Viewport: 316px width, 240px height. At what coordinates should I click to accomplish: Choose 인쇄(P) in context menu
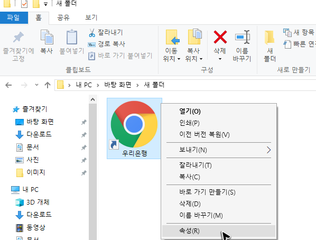click(x=219, y=123)
